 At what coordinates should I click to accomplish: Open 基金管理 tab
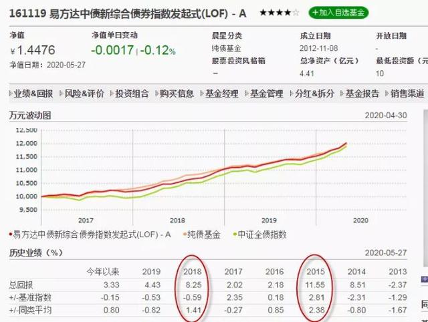tap(266, 94)
